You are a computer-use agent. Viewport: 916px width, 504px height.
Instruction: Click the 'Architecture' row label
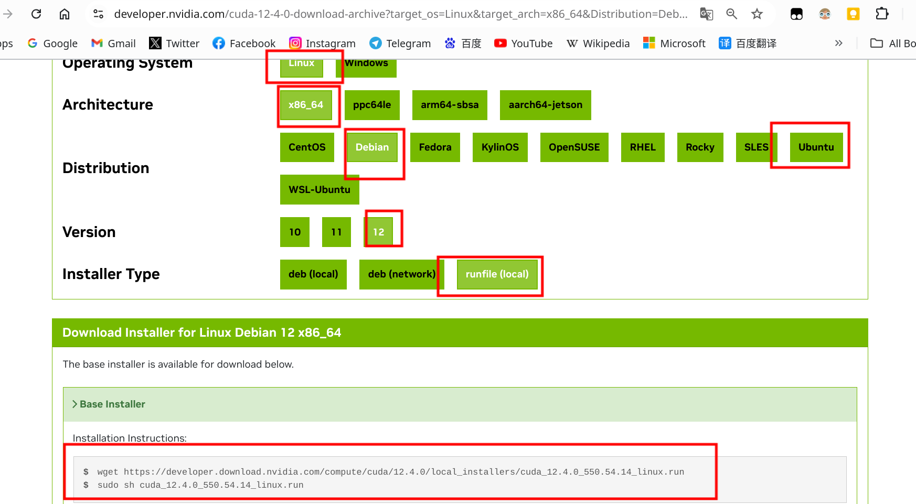click(x=108, y=105)
